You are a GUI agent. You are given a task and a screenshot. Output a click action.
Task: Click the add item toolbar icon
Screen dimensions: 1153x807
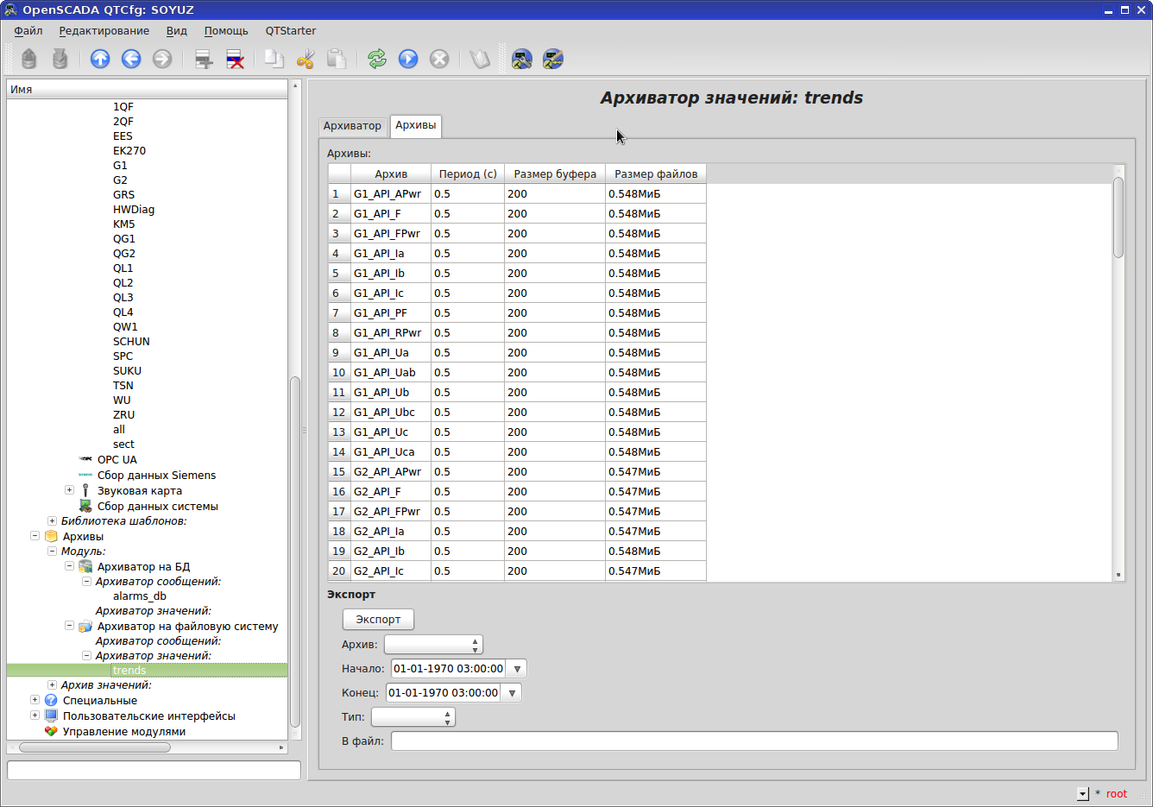(x=204, y=59)
